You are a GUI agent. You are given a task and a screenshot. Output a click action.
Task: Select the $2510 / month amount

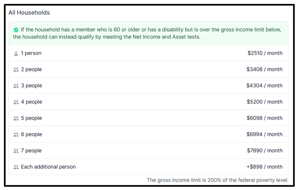point(265,53)
